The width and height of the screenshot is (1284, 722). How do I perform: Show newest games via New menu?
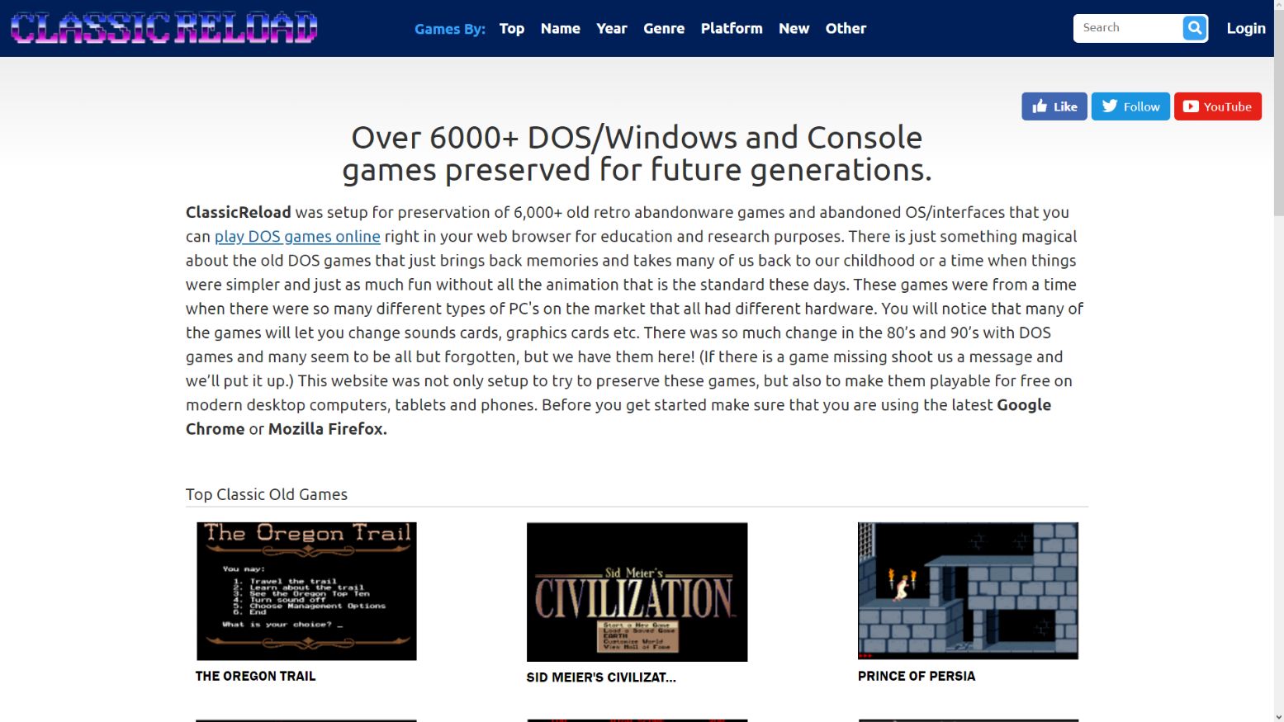(794, 28)
